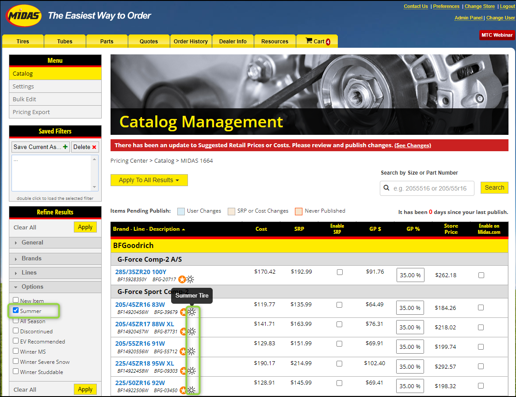Click orange star icon for 285/35ZR20 100Y
The width and height of the screenshot is (516, 397).
(182, 279)
